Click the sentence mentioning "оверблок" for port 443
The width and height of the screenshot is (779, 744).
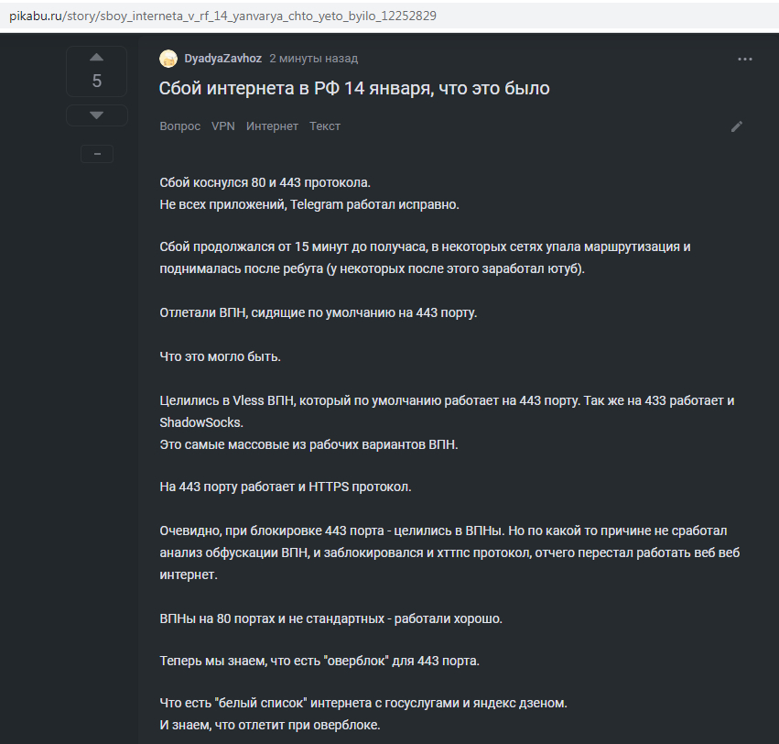coord(319,662)
